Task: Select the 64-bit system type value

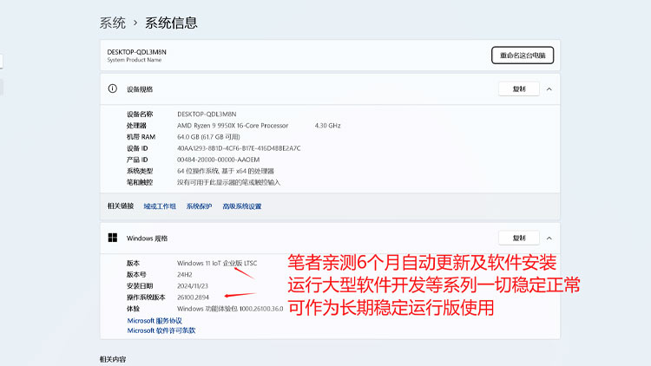Action: pyautogui.click(x=226, y=171)
